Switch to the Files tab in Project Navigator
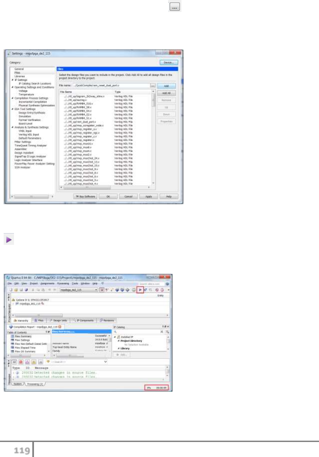The height and width of the screenshot is (457, 319). point(39,321)
